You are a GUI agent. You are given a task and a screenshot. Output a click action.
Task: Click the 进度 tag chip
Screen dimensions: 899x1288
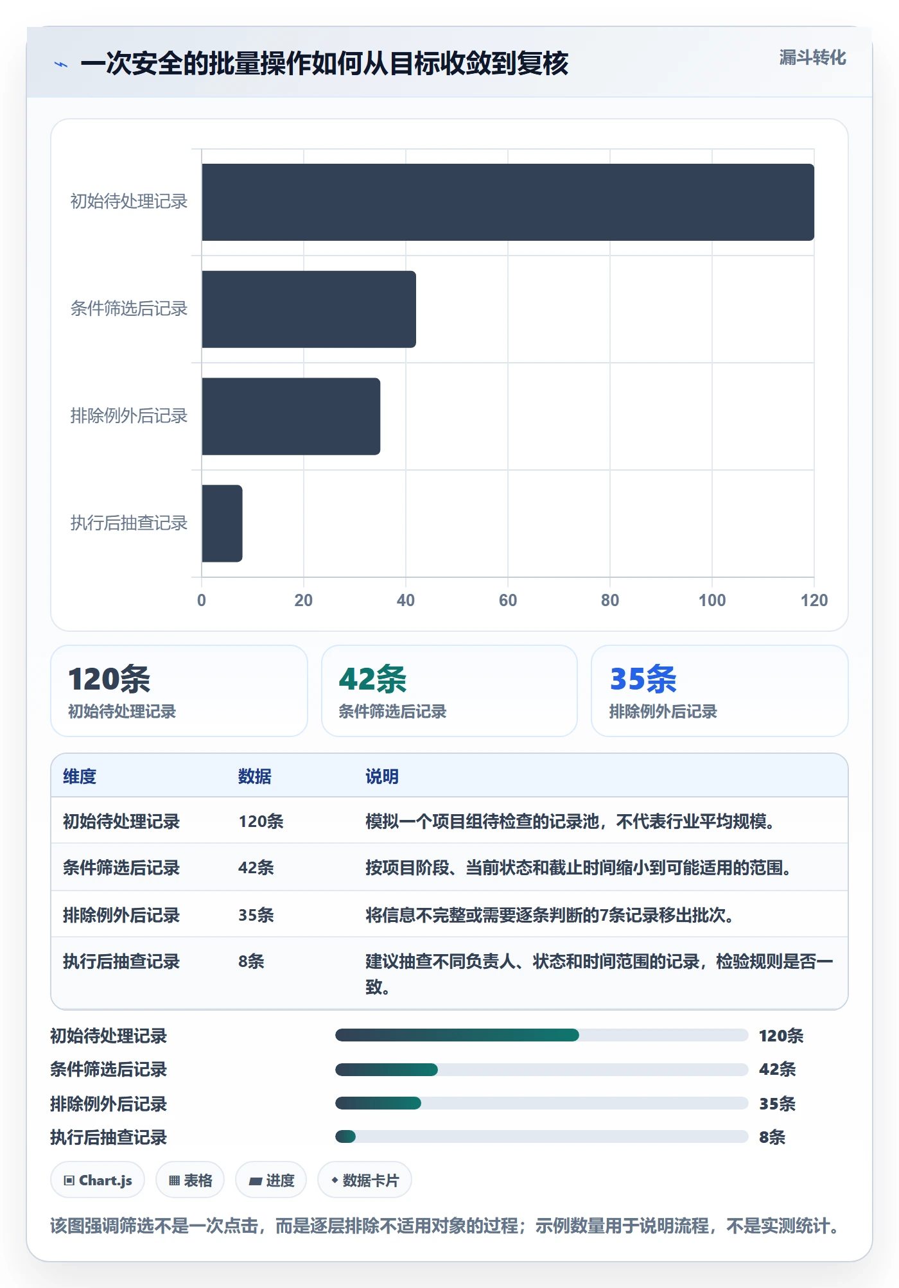[271, 1180]
